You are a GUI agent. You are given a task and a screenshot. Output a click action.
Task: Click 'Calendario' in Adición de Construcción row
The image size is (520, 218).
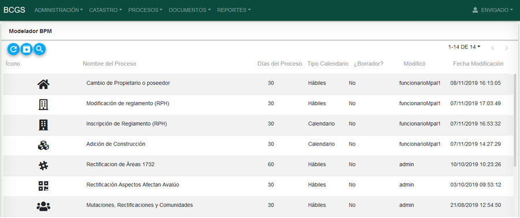tap(321, 144)
